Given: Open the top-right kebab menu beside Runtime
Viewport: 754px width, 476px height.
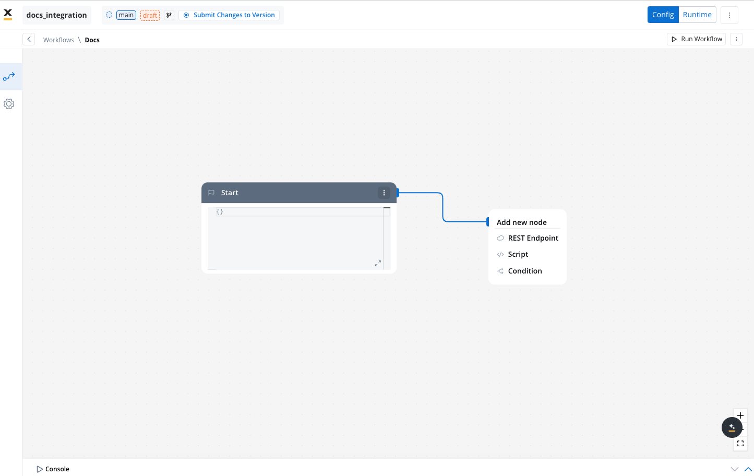Looking at the screenshot, I should pos(729,15).
